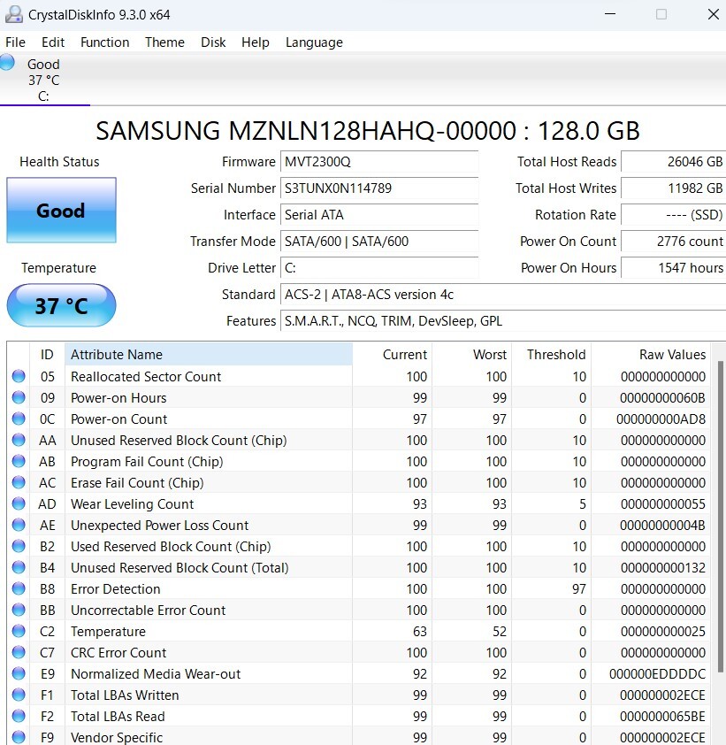Click status orb for Reallocated Sector Count

(19, 377)
